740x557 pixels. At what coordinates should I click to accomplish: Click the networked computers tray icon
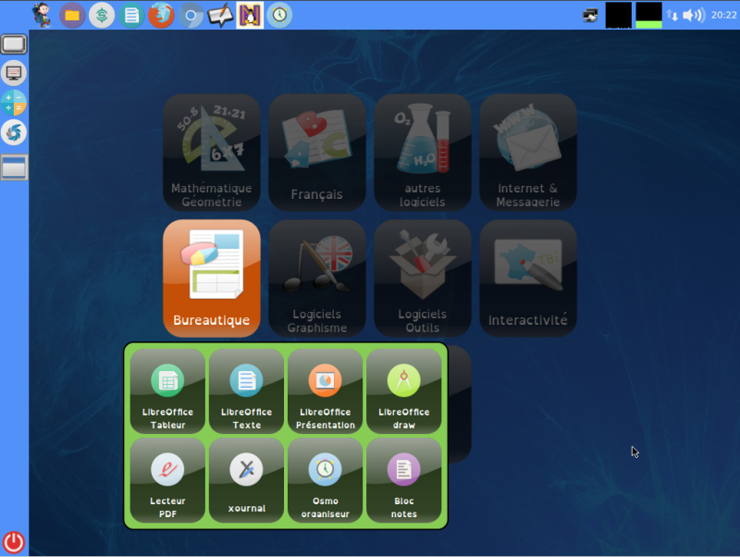point(590,15)
